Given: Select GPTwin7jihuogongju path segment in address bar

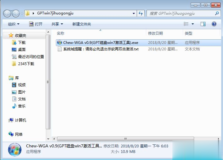Looking at the screenshot, I should coord(55,13).
